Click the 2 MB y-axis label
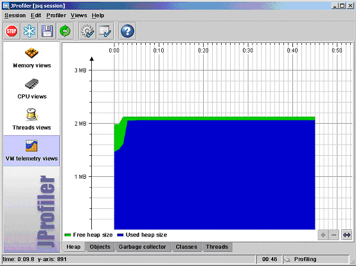Screen dimensions: 356x266 click(x=80, y=124)
